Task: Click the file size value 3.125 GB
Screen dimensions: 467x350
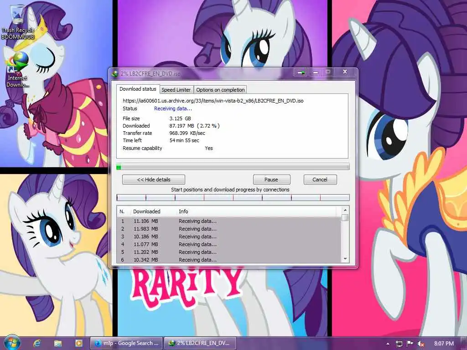Action: point(180,118)
